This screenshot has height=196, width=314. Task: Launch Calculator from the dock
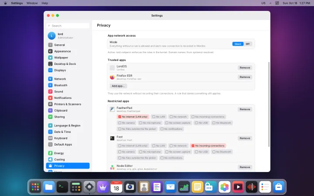[x=76, y=187]
